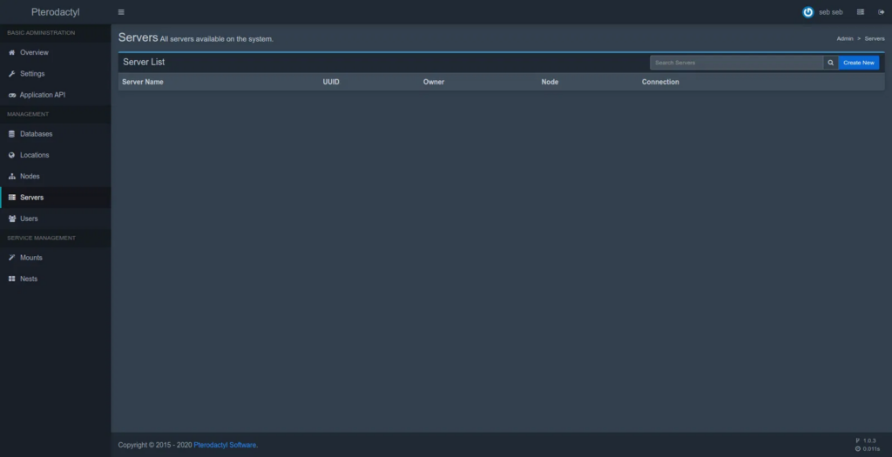Open Mounts via the wand icon
The width and height of the screenshot is (892, 457).
click(11, 258)
